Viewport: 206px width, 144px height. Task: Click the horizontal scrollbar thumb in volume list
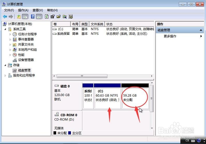tap(82, 76)
